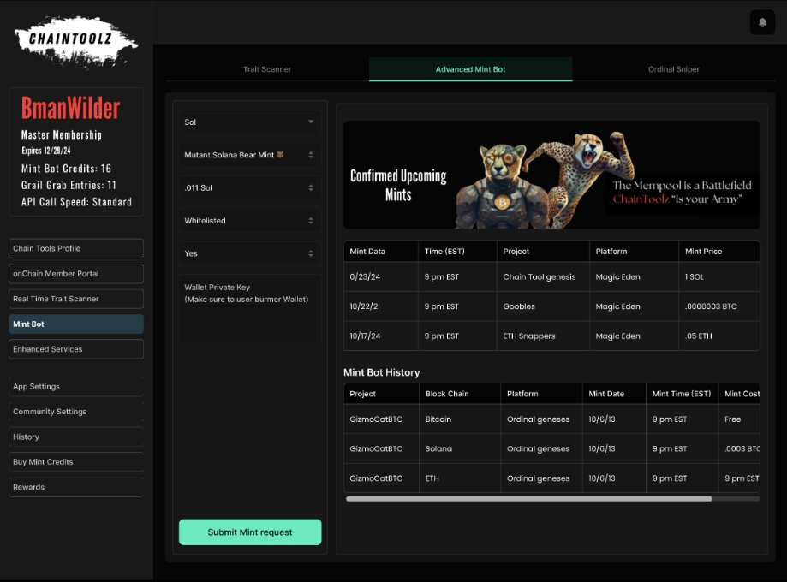The height and width of the screenshot is (582, 787).
Task: Open App Settings
Action: coord(76,386)
